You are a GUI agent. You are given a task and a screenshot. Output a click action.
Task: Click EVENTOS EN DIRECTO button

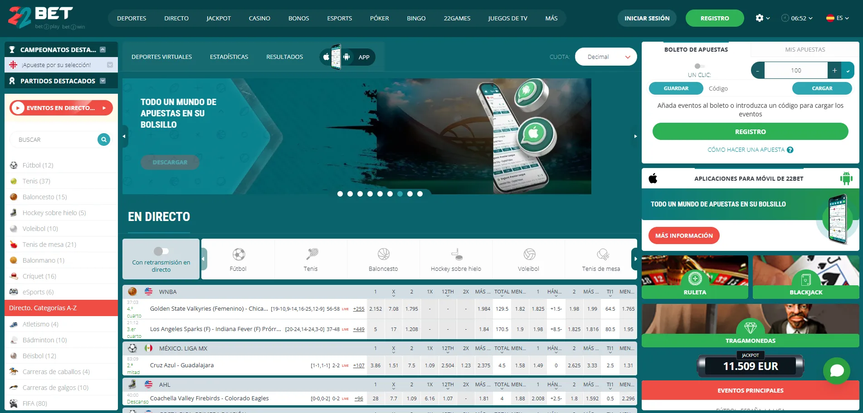(61, 108)
